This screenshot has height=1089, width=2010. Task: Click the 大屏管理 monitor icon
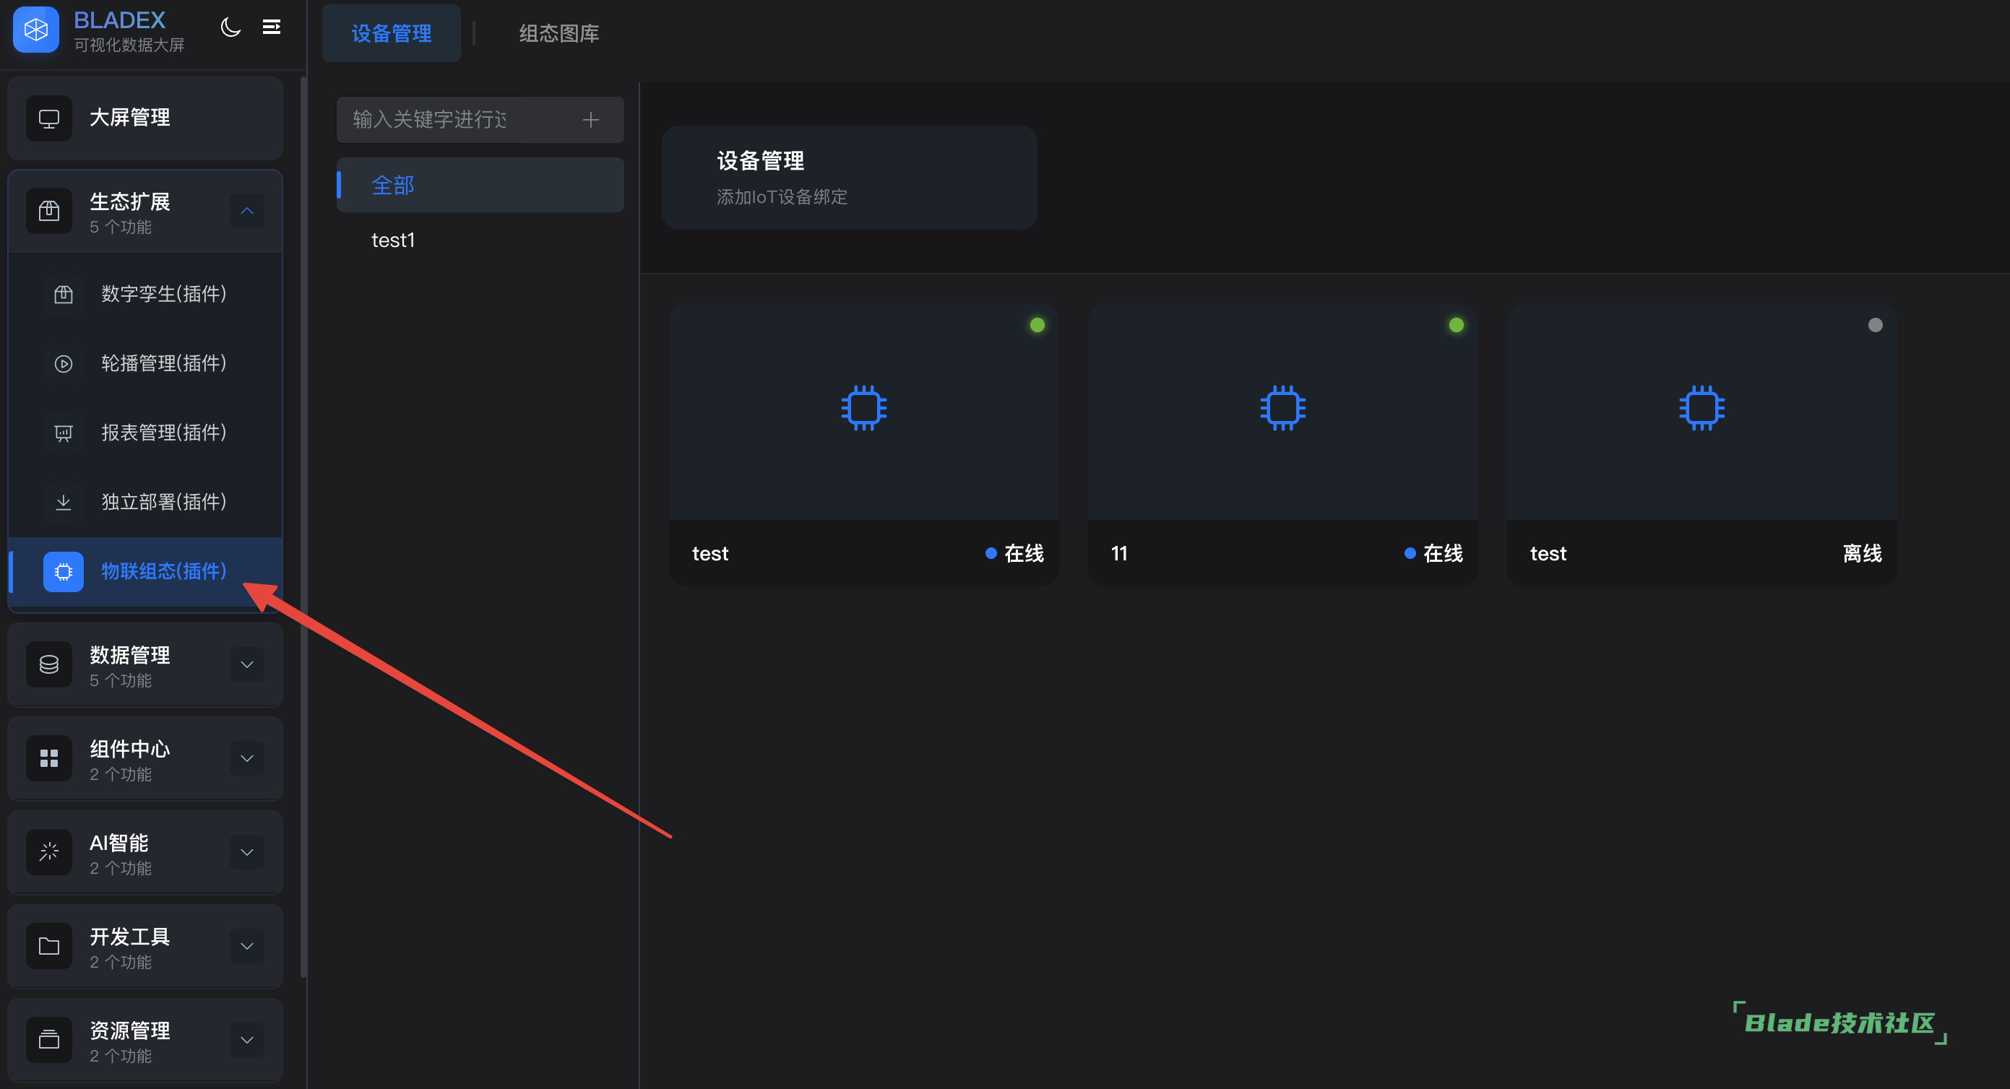48,118
